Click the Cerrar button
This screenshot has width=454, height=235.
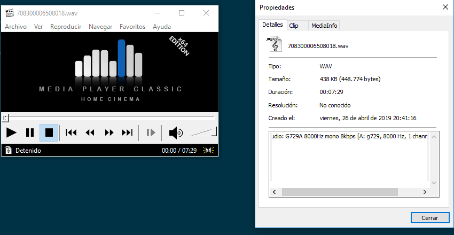click(x=429, y=218)
